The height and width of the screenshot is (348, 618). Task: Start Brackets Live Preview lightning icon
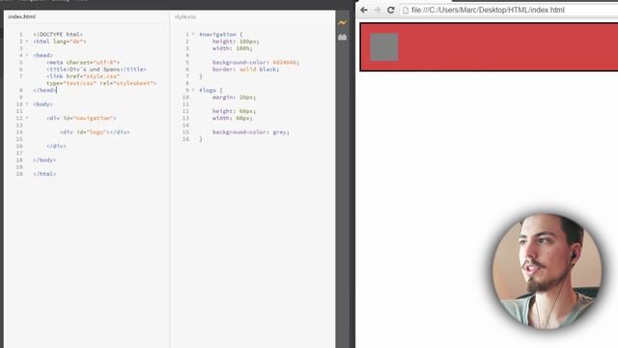pyautogui.click(x=342, y=23)
